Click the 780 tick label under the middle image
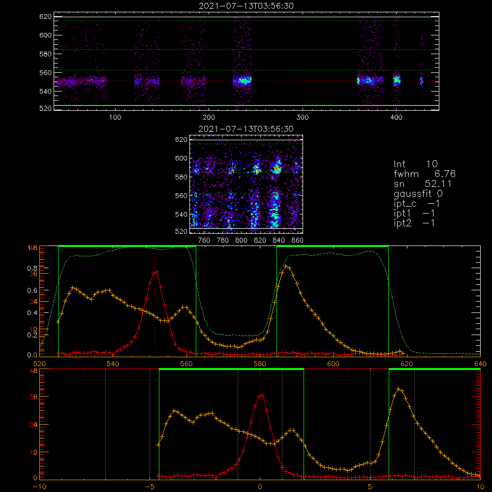 point(223,241)
